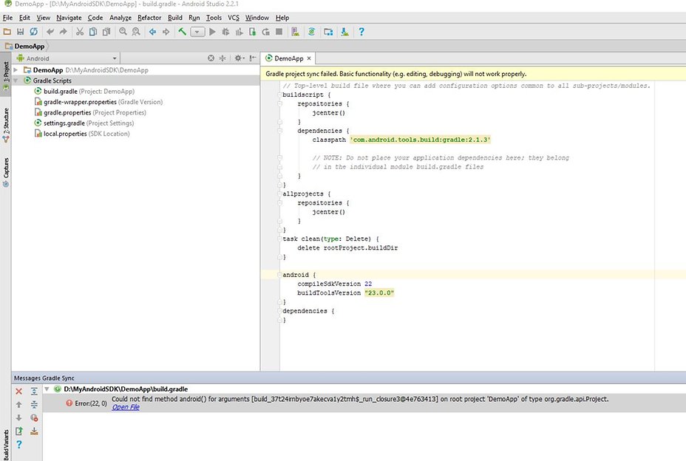The height and width of the screenshot is (461, 686).
Task: Click Sync Project with Gradle Files icon
Action: pyautogui.click(x=311, y=32)
